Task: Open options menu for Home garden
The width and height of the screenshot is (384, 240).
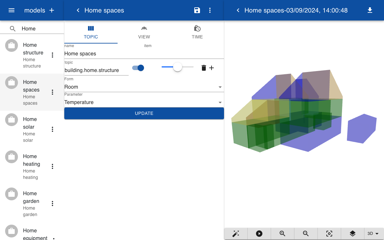Action: 52,204
